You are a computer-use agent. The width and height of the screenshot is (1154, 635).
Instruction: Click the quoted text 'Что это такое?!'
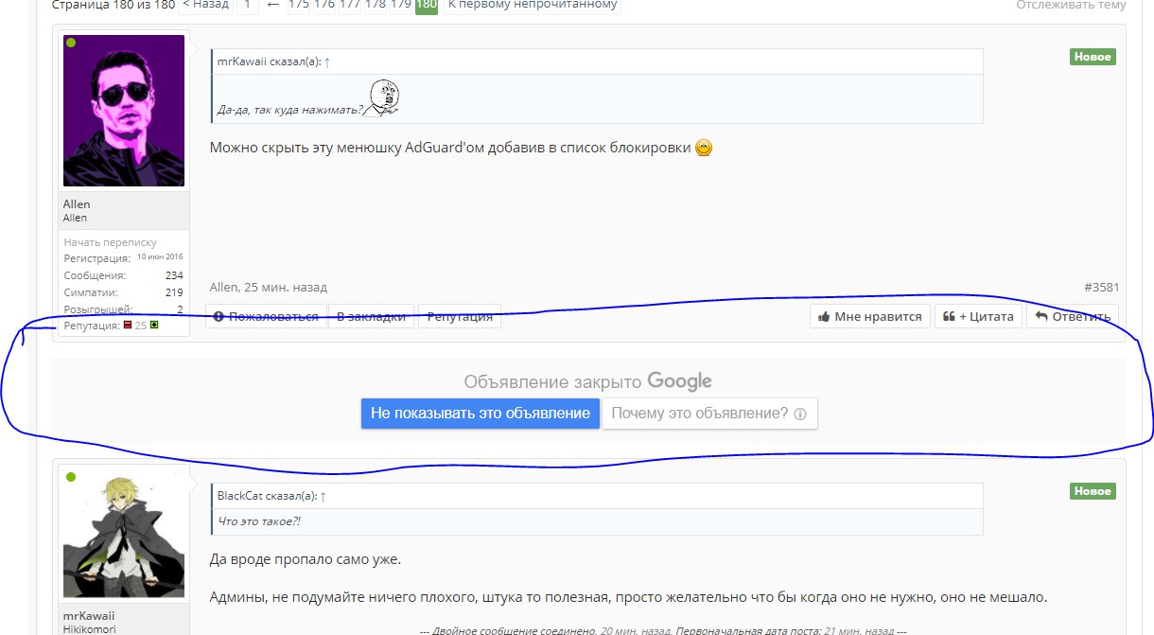pos(259,521)
